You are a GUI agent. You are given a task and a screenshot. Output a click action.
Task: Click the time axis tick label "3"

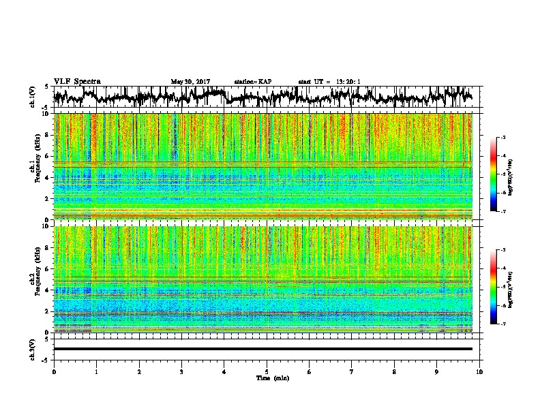(181, 372)
